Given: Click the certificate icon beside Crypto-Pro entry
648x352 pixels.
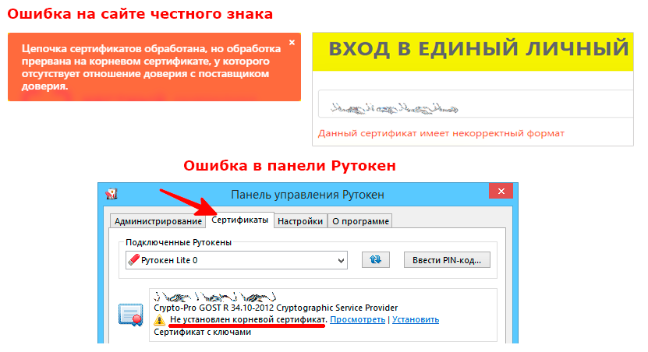Looking at the screenshot, I should coord(130,315).
